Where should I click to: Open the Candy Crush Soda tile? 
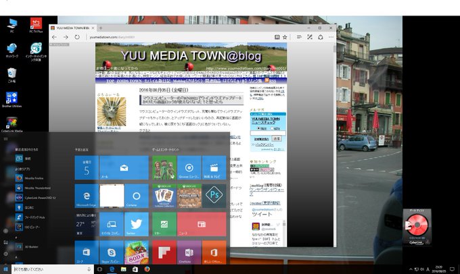point(137,252)
